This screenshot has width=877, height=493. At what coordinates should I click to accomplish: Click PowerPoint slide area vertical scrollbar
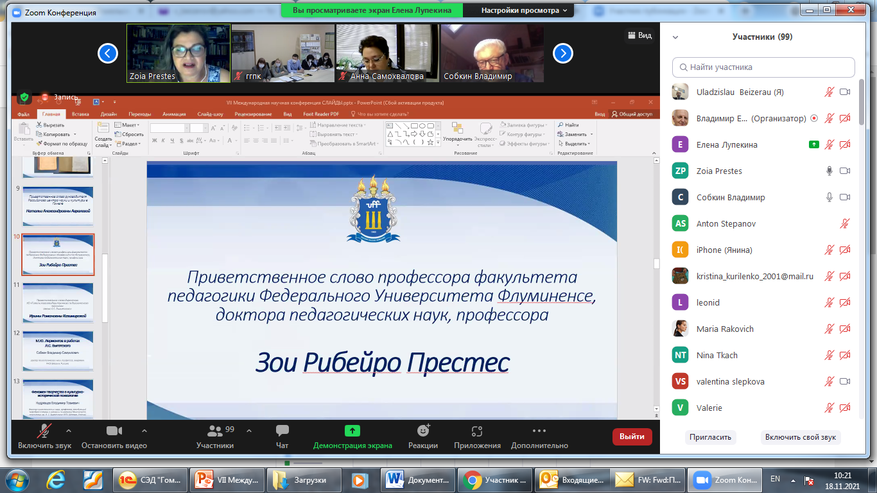[656, 263]
